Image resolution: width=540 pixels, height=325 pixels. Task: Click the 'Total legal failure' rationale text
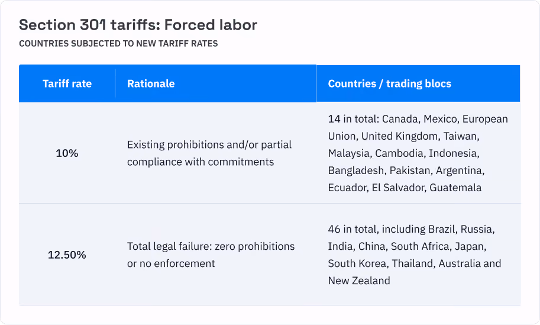(x=211, y=255)
